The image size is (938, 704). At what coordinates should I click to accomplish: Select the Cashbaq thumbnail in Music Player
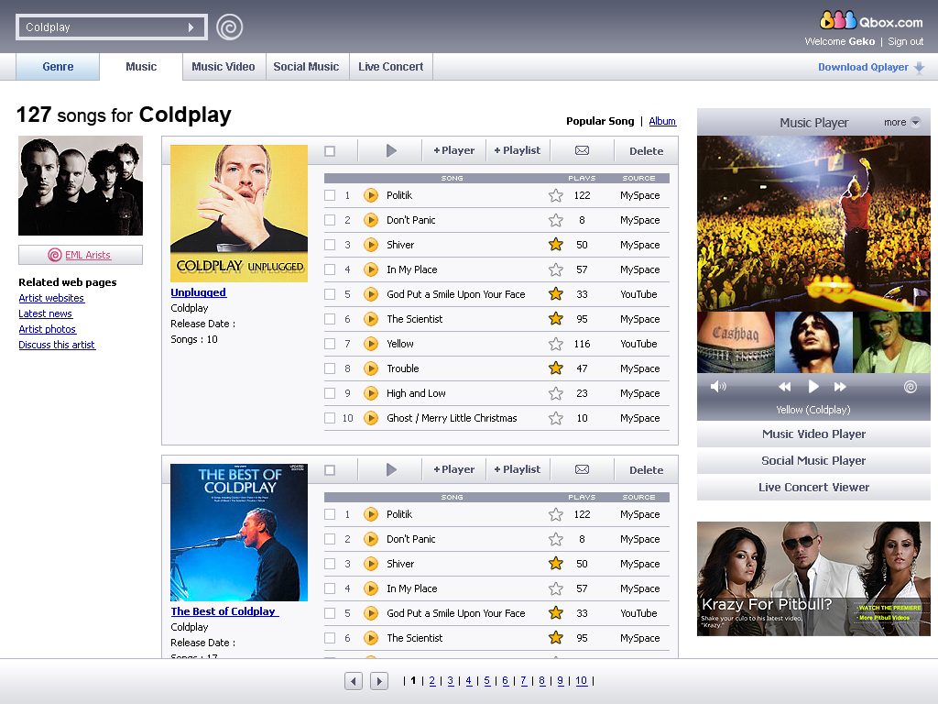tap(736, 342)
